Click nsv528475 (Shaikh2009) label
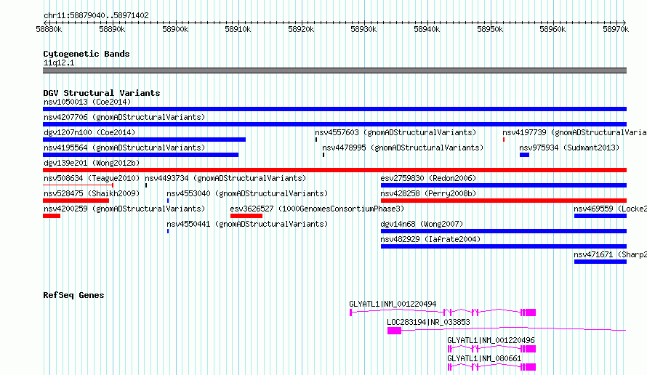The image size is (647, 375). tap(92, 193)
